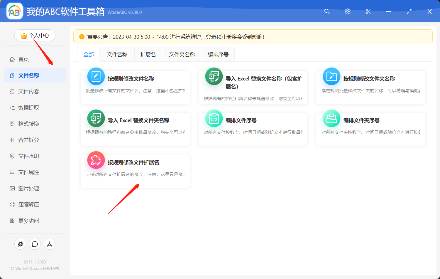440x279 pixels.
Task: Open 个人中心 with the crown button
Action: 35,35
